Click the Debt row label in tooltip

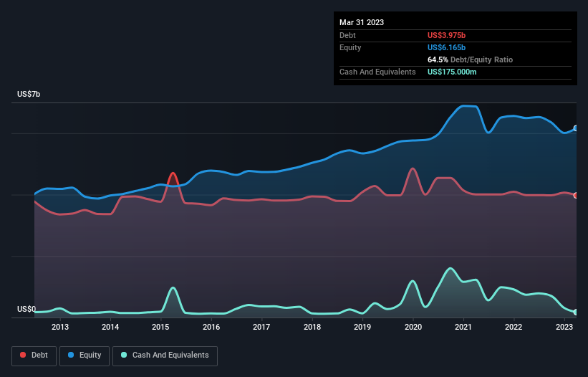coord(347,35)
